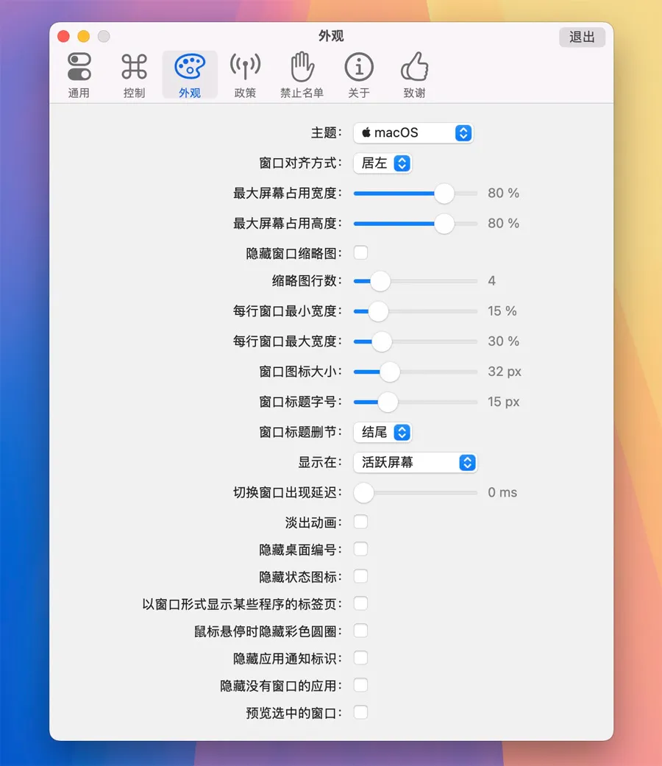This screenshot has width=662, height=766.
Task: Open the 致谢 thumbs-up icon
Action: [414, 67]
